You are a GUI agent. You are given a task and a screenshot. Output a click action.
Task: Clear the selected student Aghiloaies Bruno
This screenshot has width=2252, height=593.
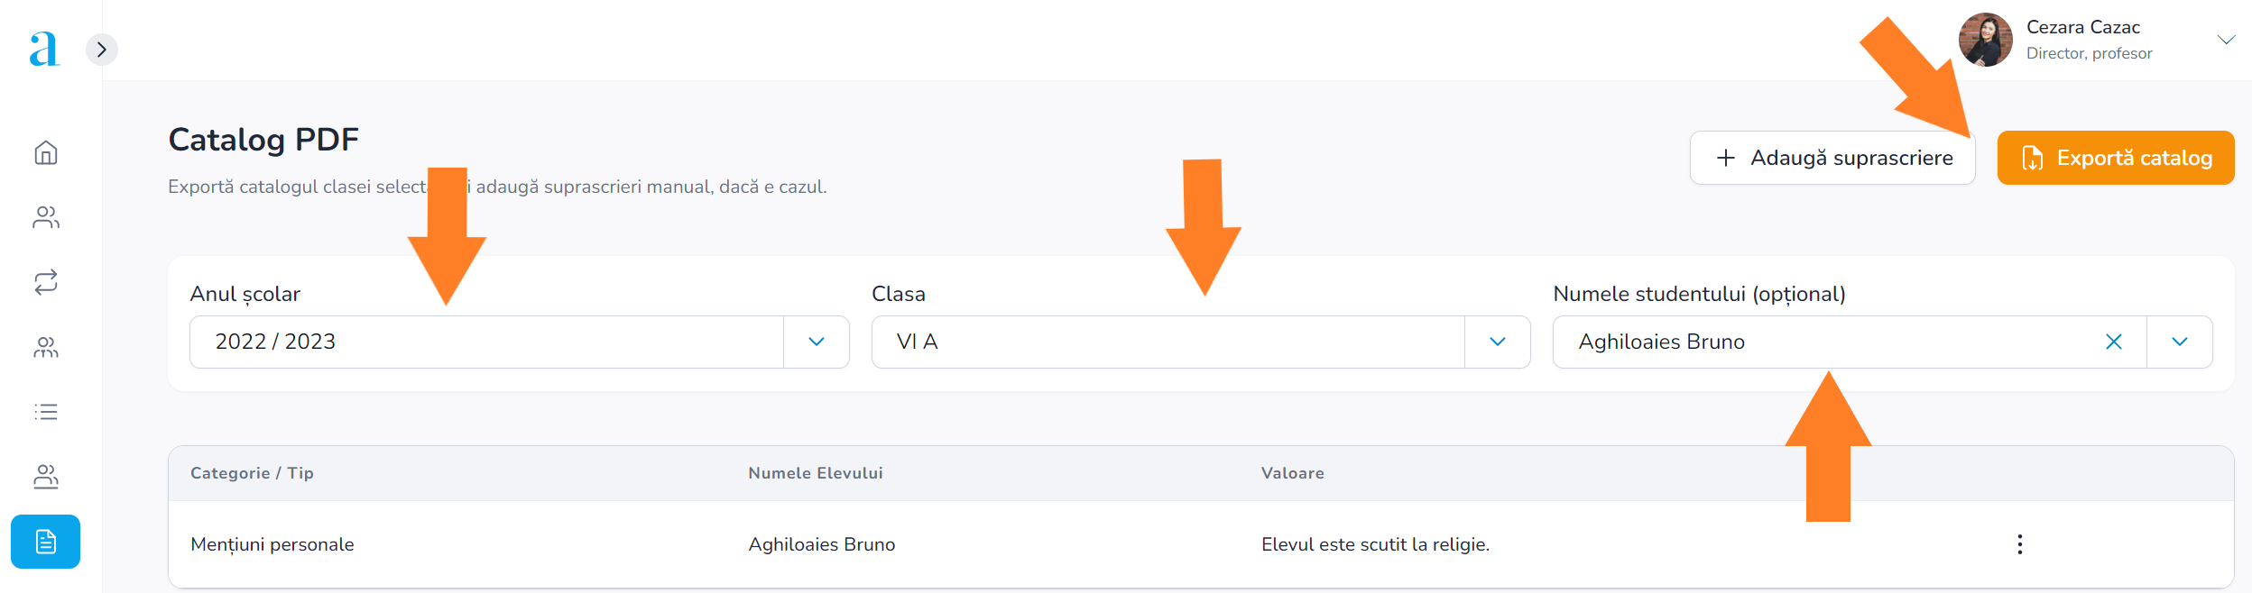[x=2113, y=342]
